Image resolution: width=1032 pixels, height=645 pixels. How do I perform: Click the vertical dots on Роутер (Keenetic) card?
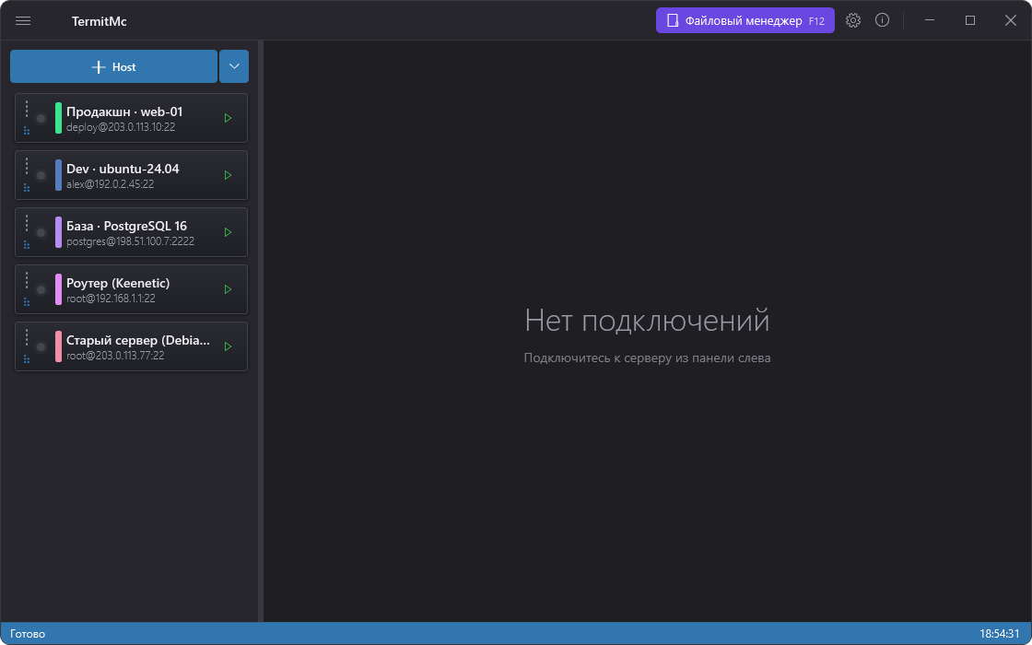tap(27, 280)
